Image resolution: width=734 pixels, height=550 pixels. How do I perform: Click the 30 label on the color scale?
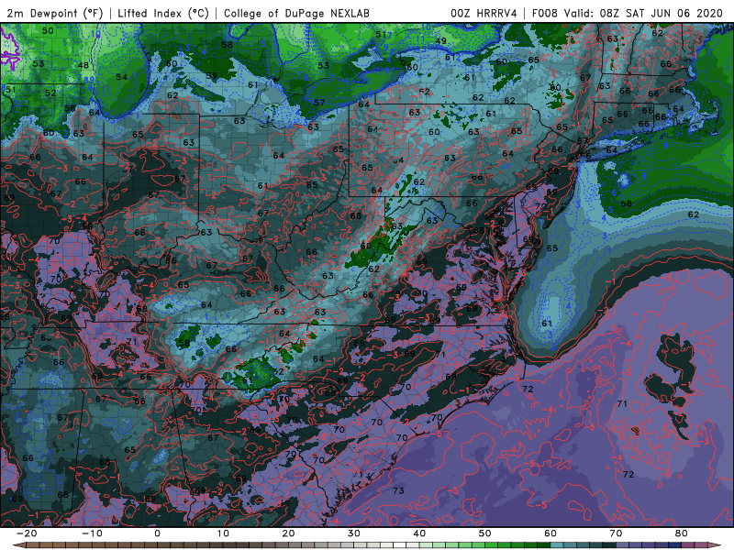[x=354, y=533]
